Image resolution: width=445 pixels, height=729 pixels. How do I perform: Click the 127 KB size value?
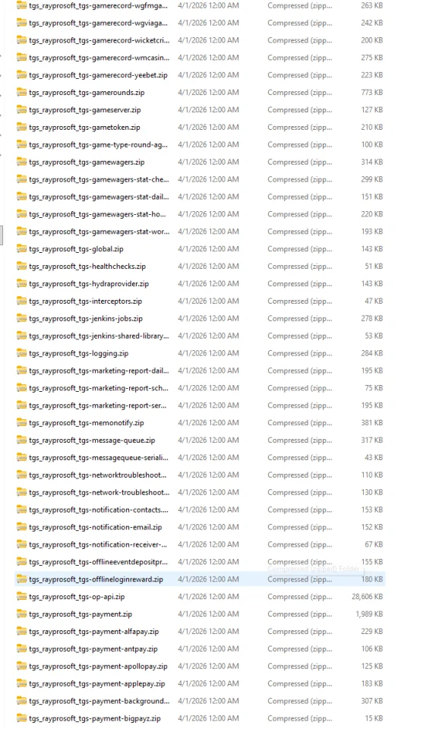click(372, 109)
